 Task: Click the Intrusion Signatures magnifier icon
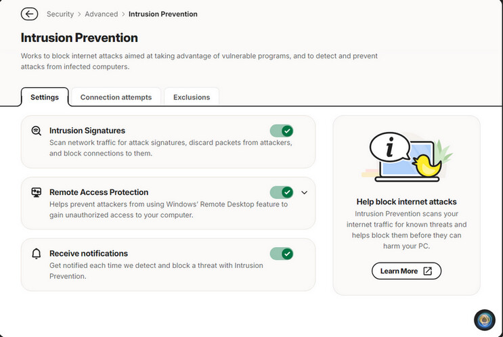(x=37, y=131)
